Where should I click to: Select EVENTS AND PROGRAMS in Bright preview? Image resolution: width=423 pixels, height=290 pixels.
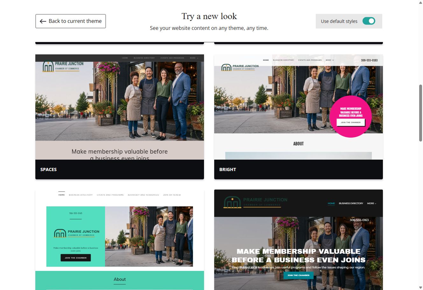coord(310,60)
